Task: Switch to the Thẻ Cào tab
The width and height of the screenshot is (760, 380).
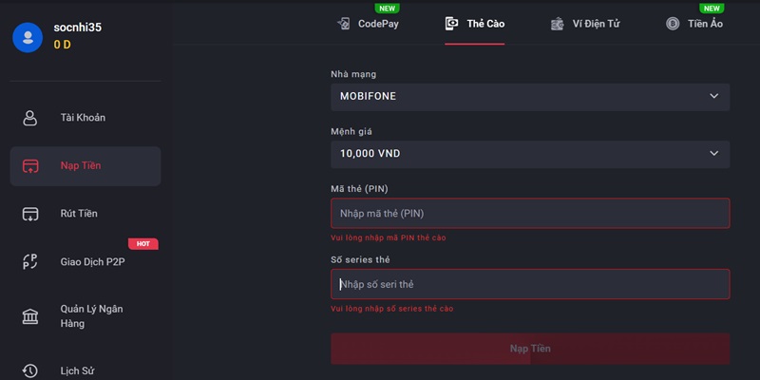Action: [x=475, y=24]
